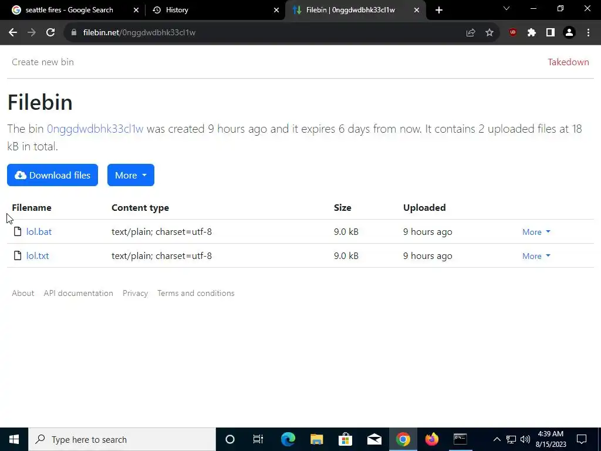Open Command Prompt from taskbar
This screenshot has width=601, height=451.
(x=460, y=439)
